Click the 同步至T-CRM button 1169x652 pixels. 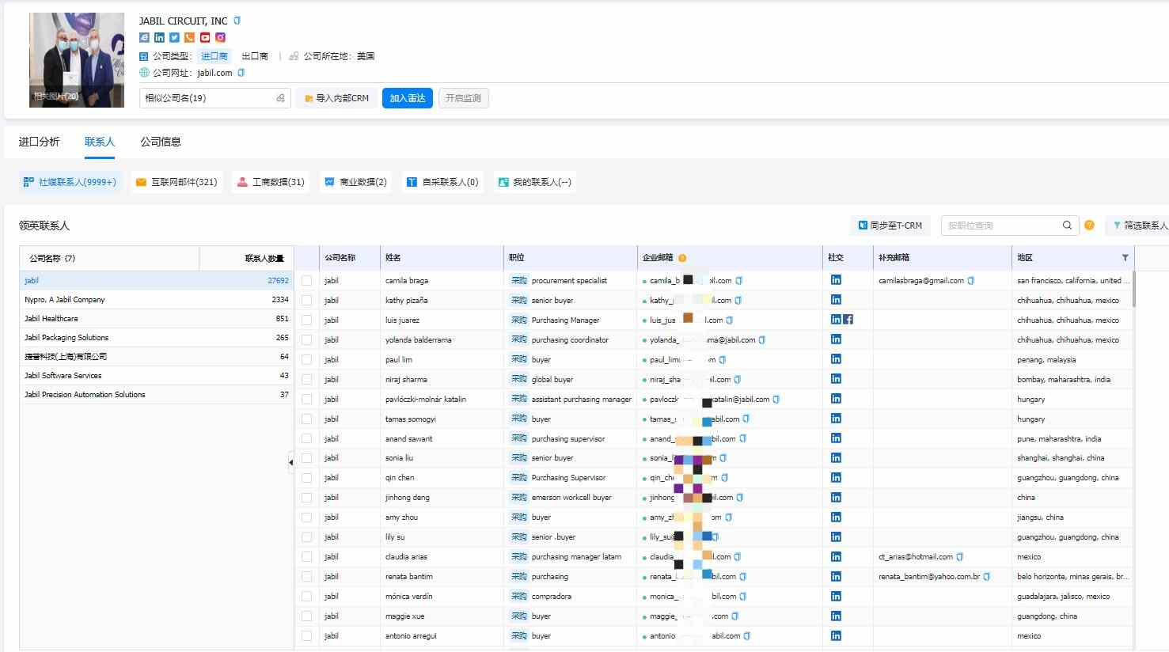[890, 226]
